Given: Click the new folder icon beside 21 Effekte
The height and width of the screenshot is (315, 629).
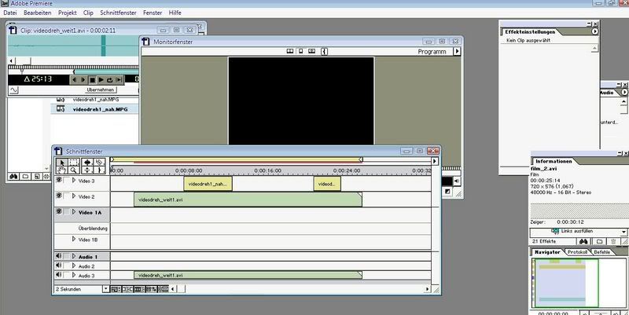Looking at the screenshot, I should (599, 241).
